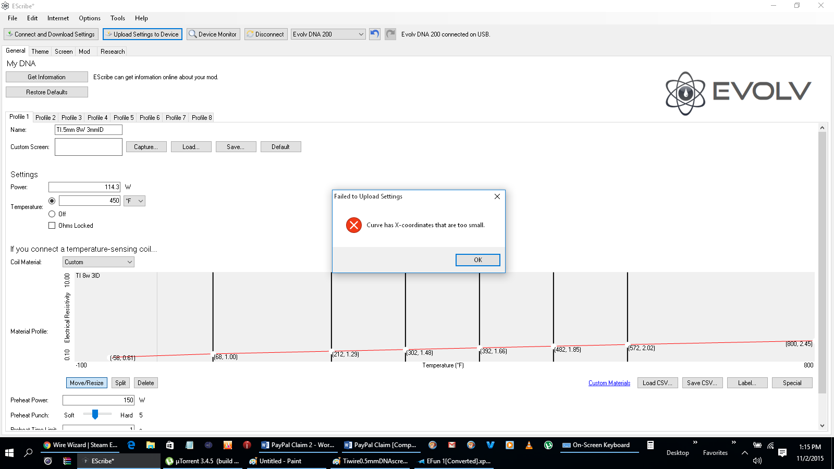Open the µTorrent taskbar item
The height and width of the screenshot is (469, 834).
(202, 461)
